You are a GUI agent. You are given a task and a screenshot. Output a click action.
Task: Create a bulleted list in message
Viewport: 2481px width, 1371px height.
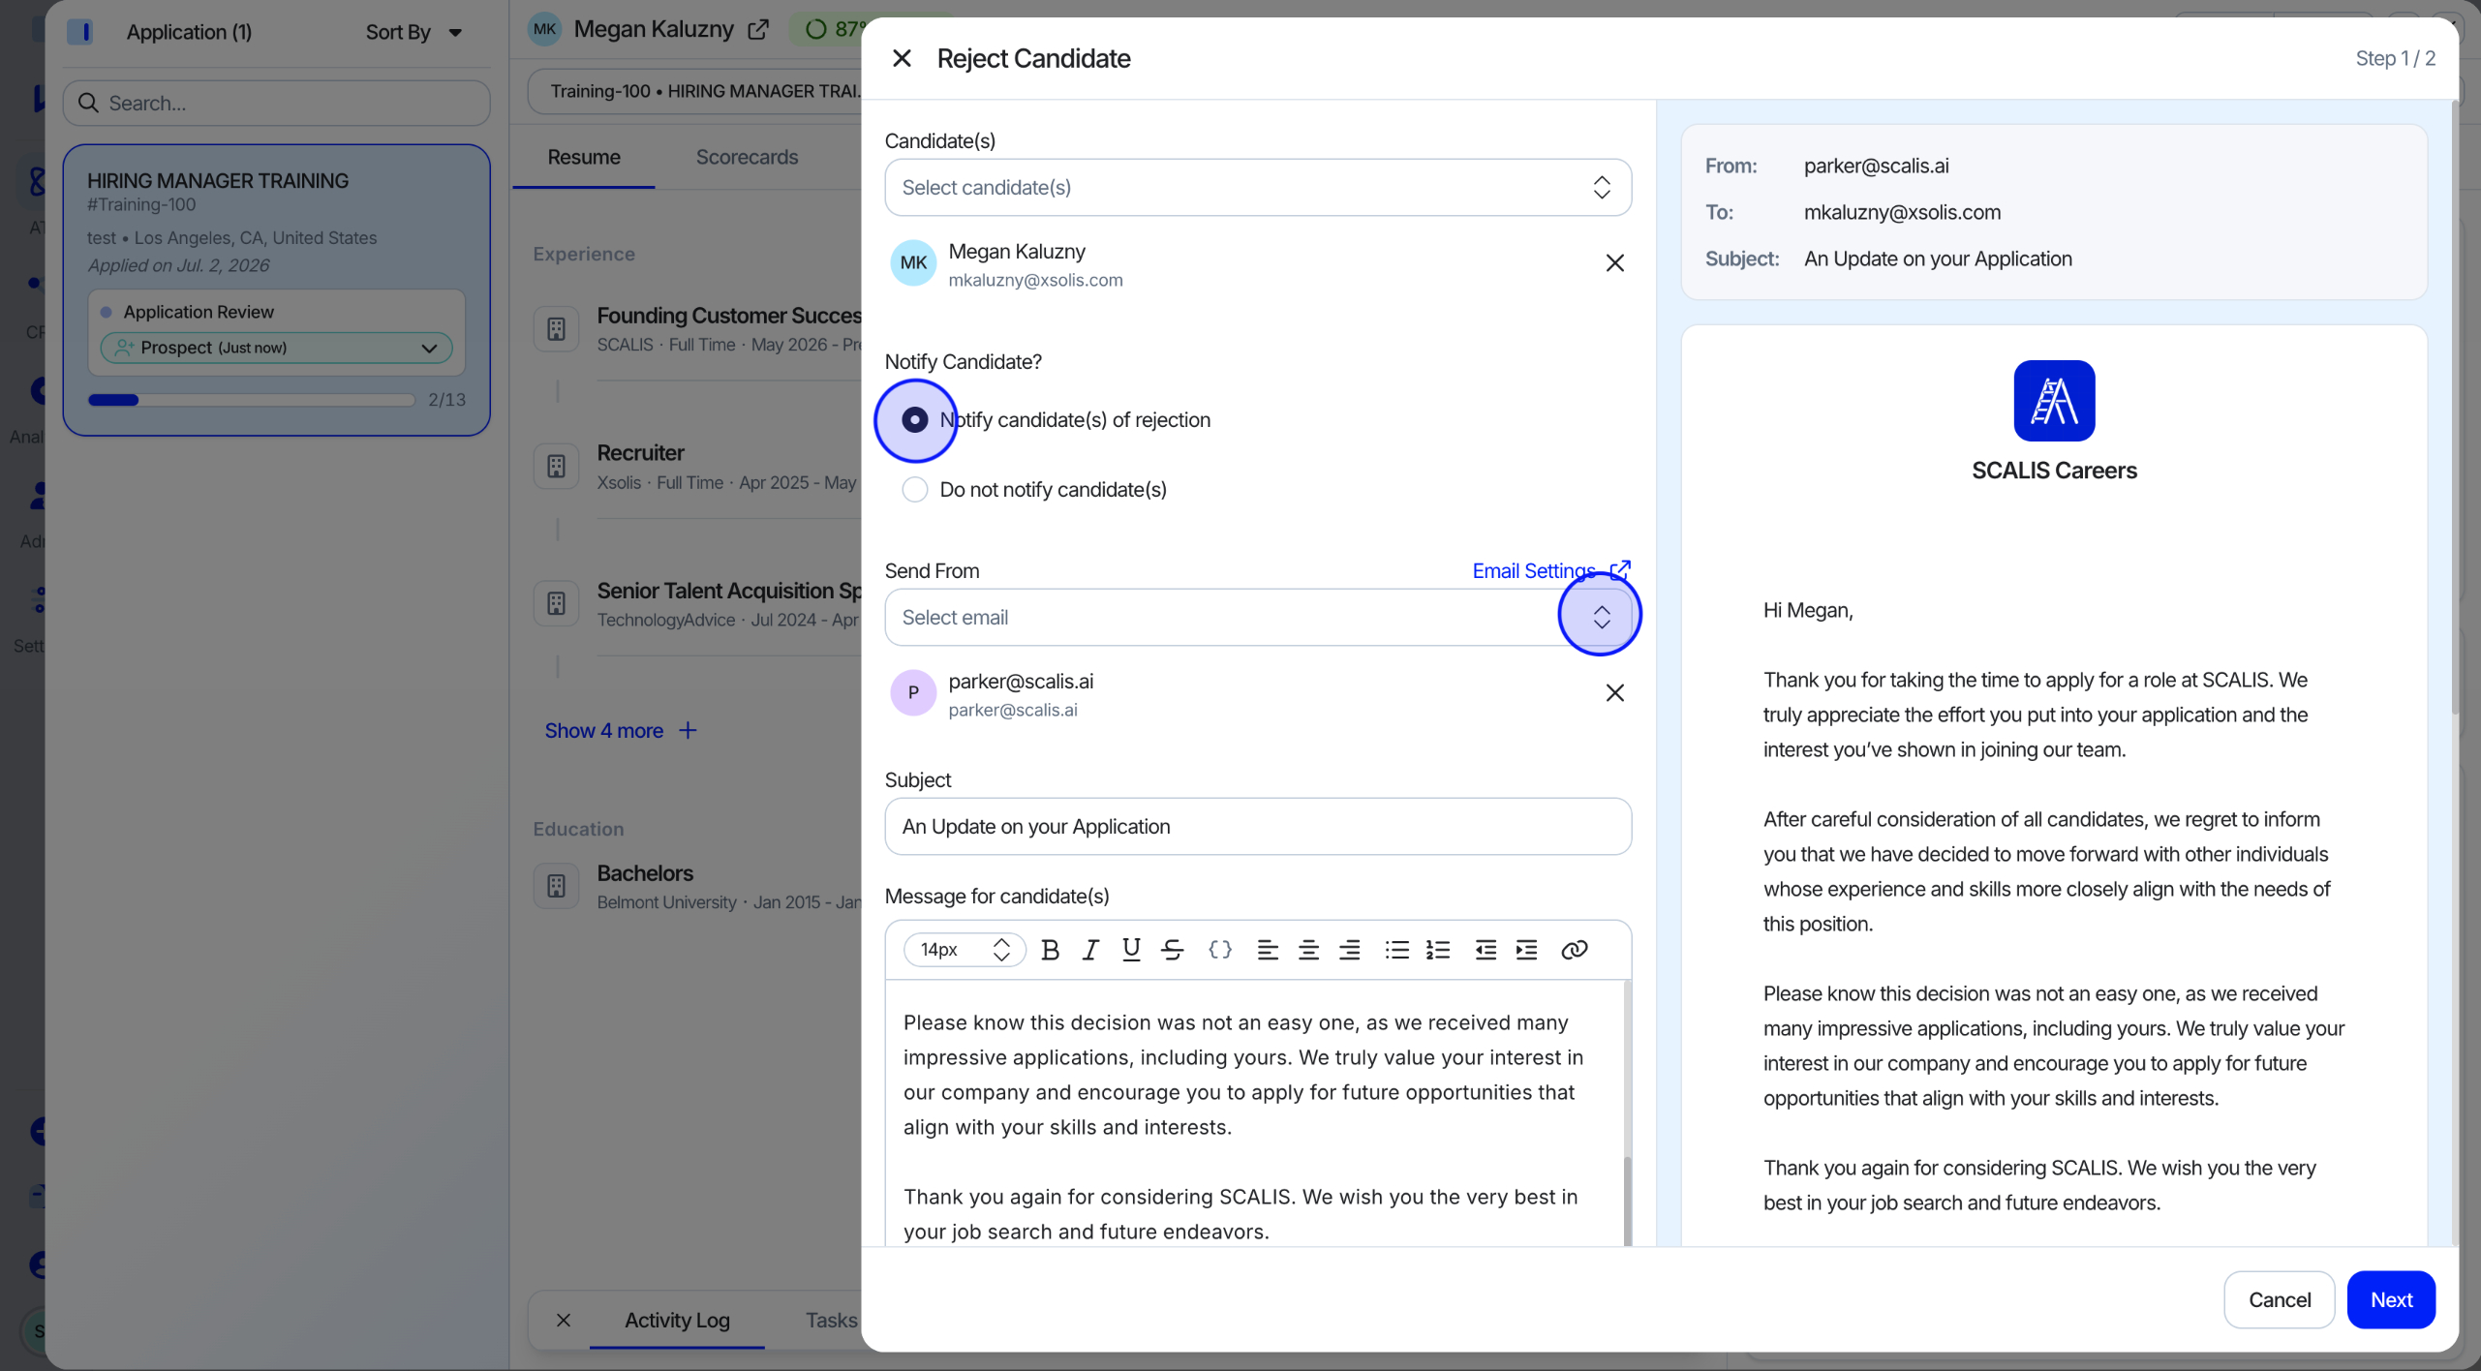pos(1396,950)
